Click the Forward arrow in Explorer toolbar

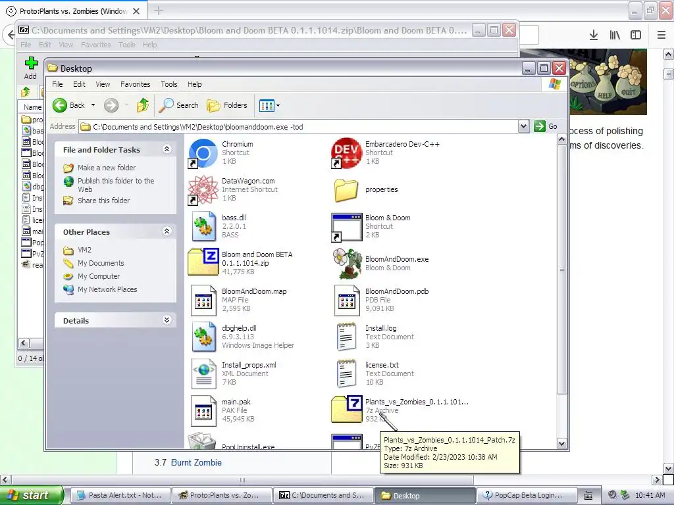[111, 105]
